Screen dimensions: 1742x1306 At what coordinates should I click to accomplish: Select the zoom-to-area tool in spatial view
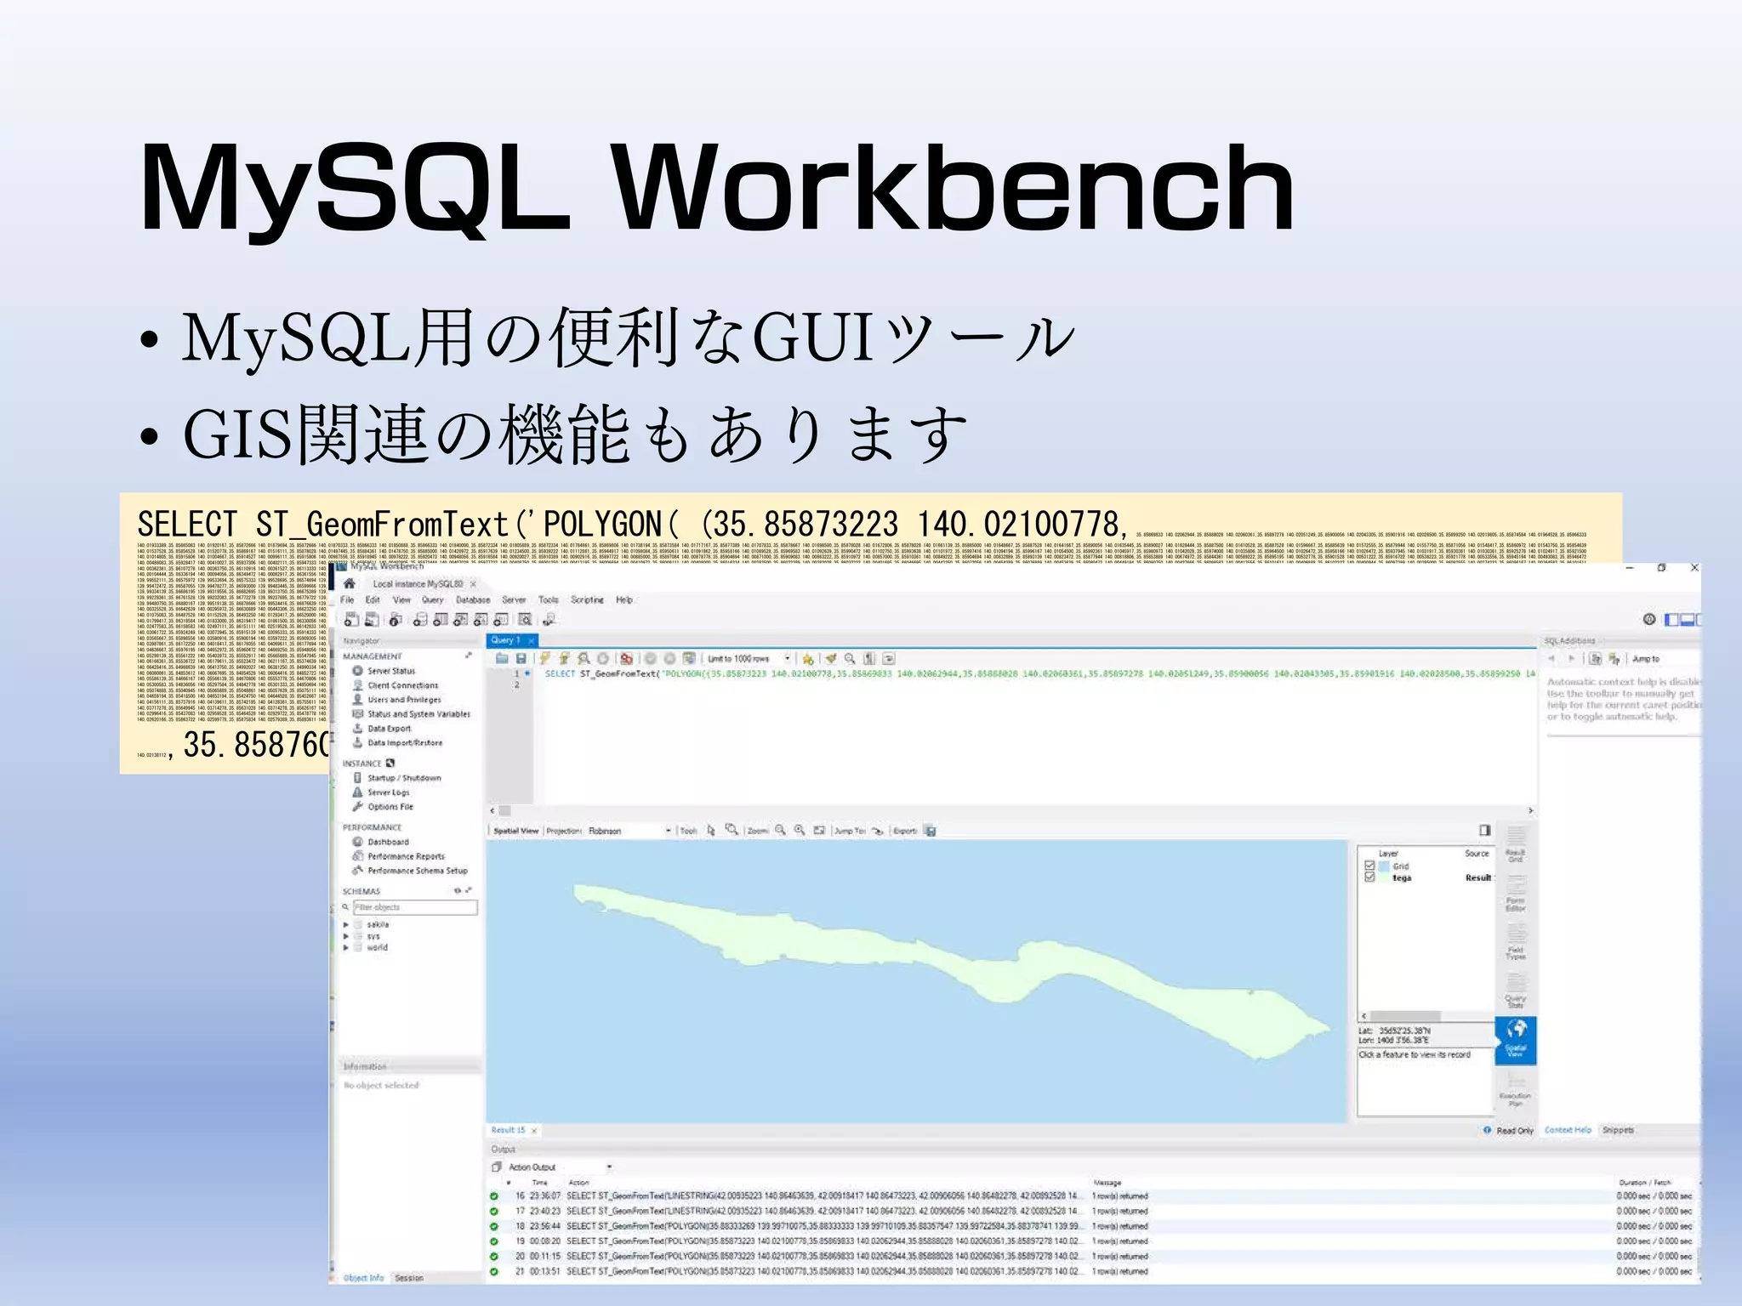point(732,830)
